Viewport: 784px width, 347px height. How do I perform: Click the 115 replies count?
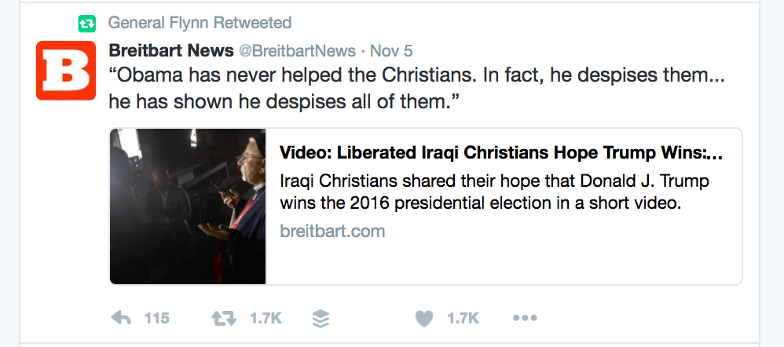(157, 318)
